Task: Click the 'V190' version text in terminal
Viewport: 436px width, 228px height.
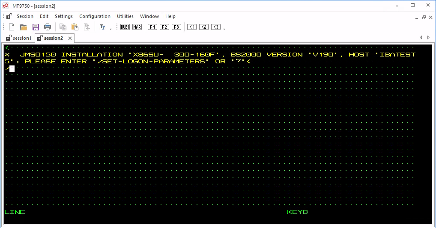Action: click(323, 54)
